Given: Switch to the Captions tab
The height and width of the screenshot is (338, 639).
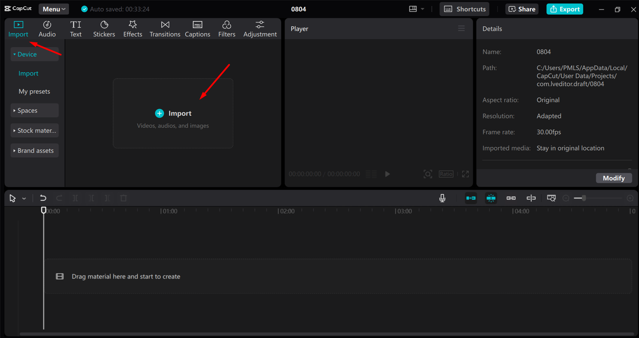Looking at the screenshot, I should [197, 29].
